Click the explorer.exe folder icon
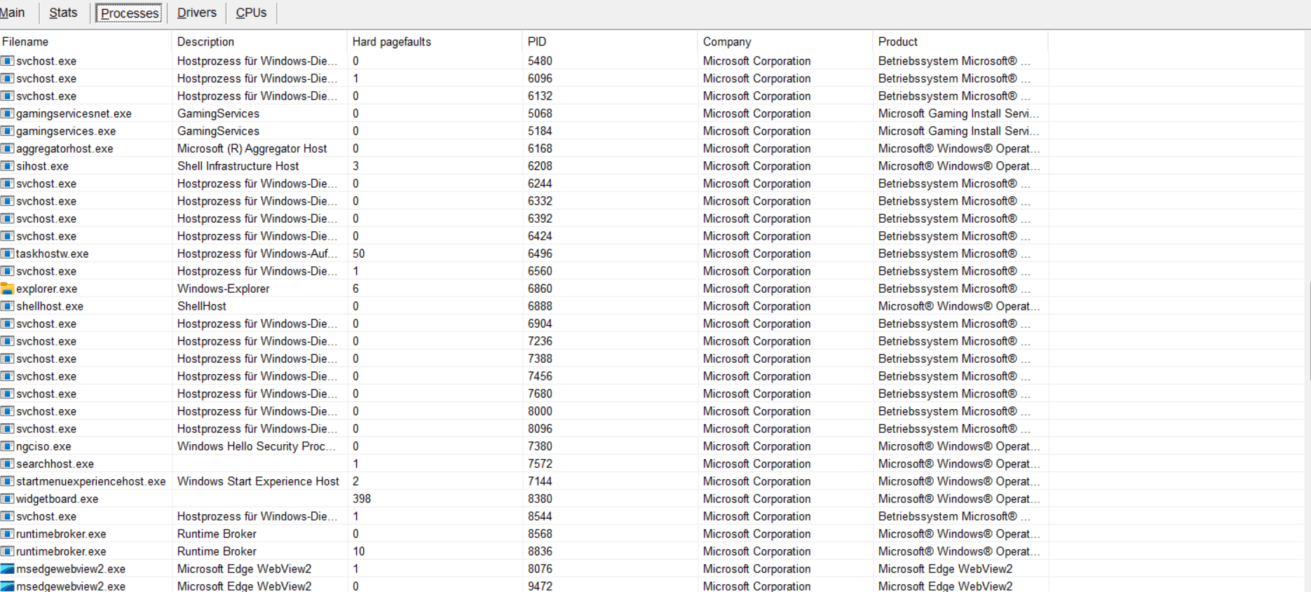 (7, 289)
